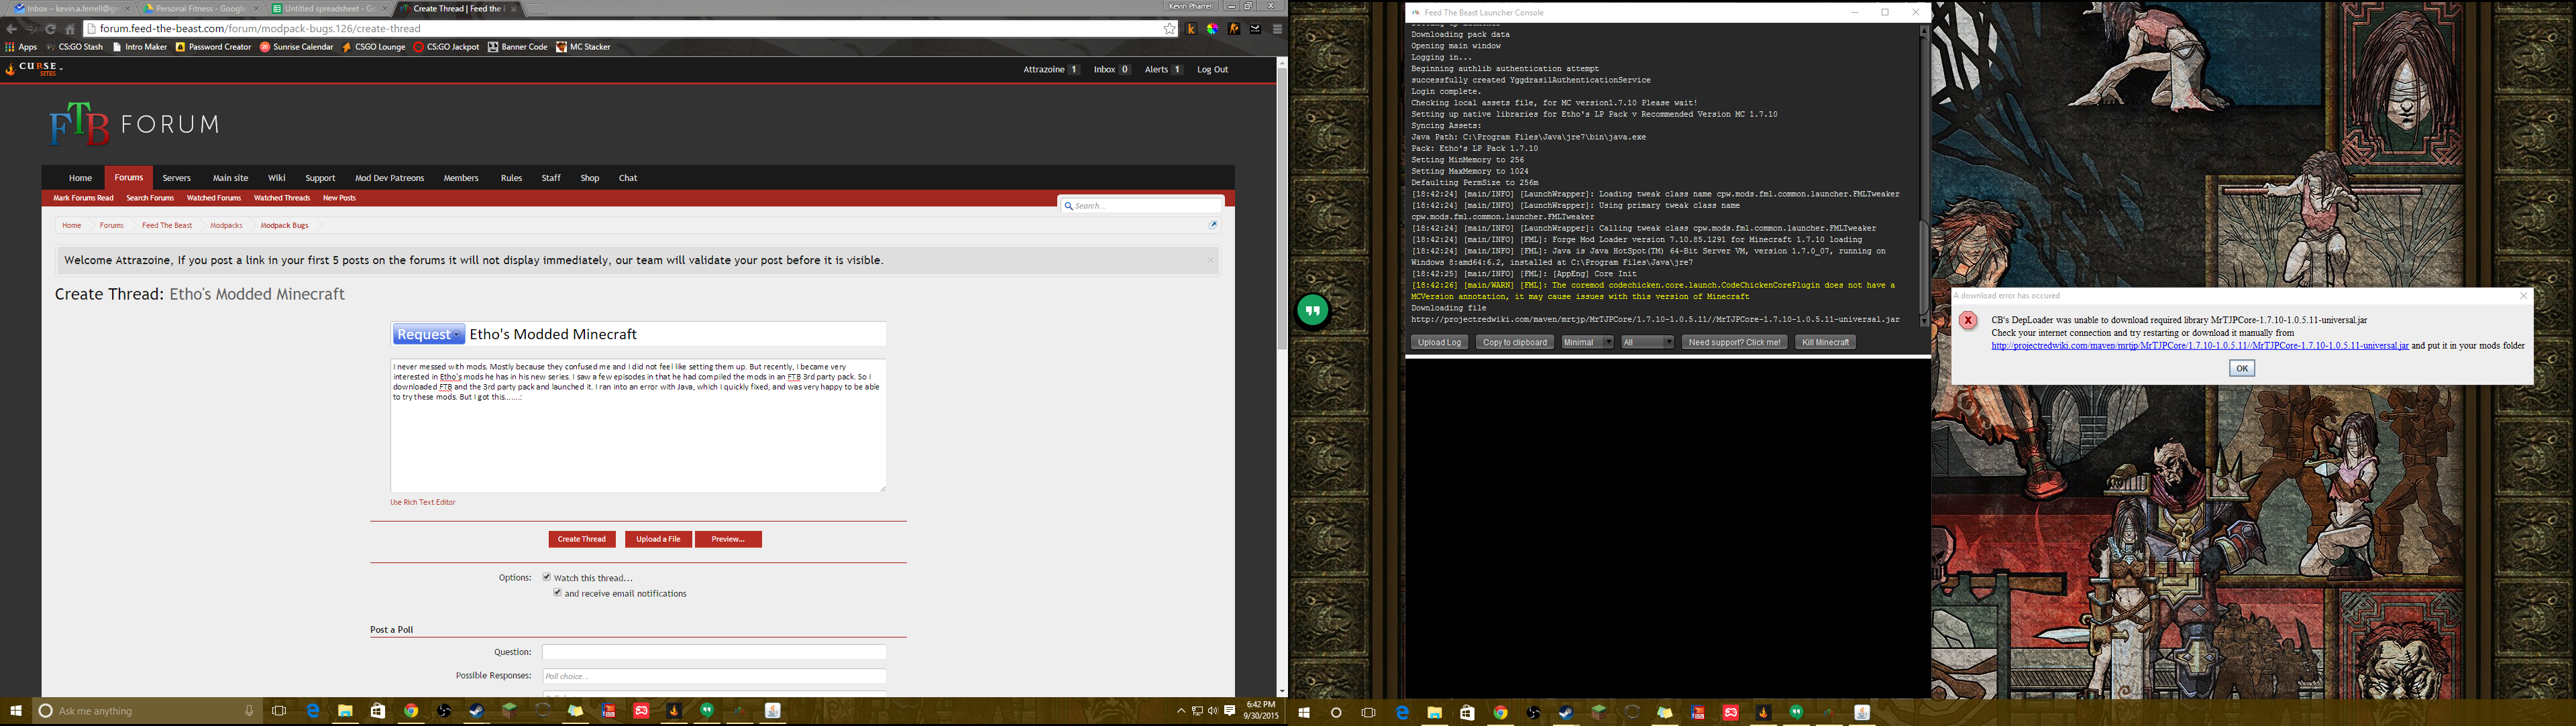Open the Minecraft grass block icon on left taskbar
2576x726 pixels.
click(510, 711)
